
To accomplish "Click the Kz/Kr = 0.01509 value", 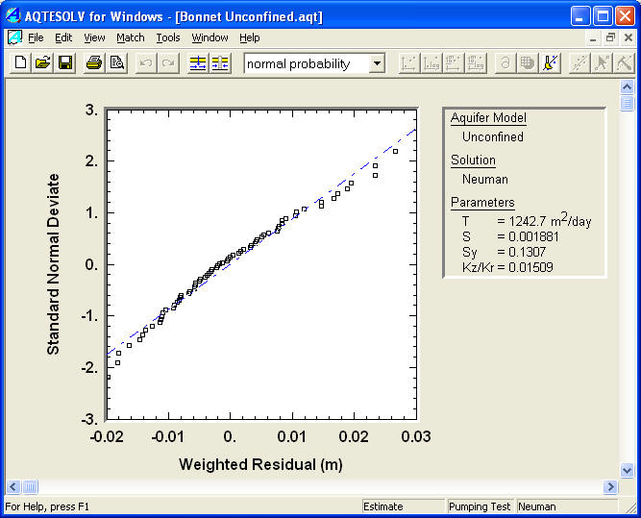I will coord(507,267).
